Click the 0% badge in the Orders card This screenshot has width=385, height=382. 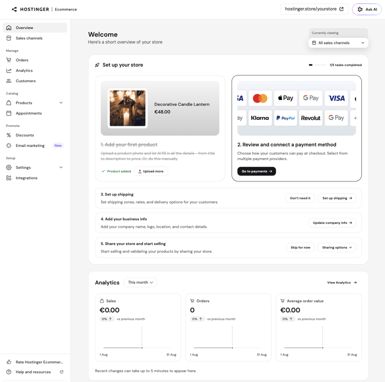(197, 319)
